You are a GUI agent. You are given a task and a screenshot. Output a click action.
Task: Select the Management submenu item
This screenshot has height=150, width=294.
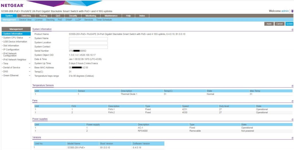pos(9,20)
